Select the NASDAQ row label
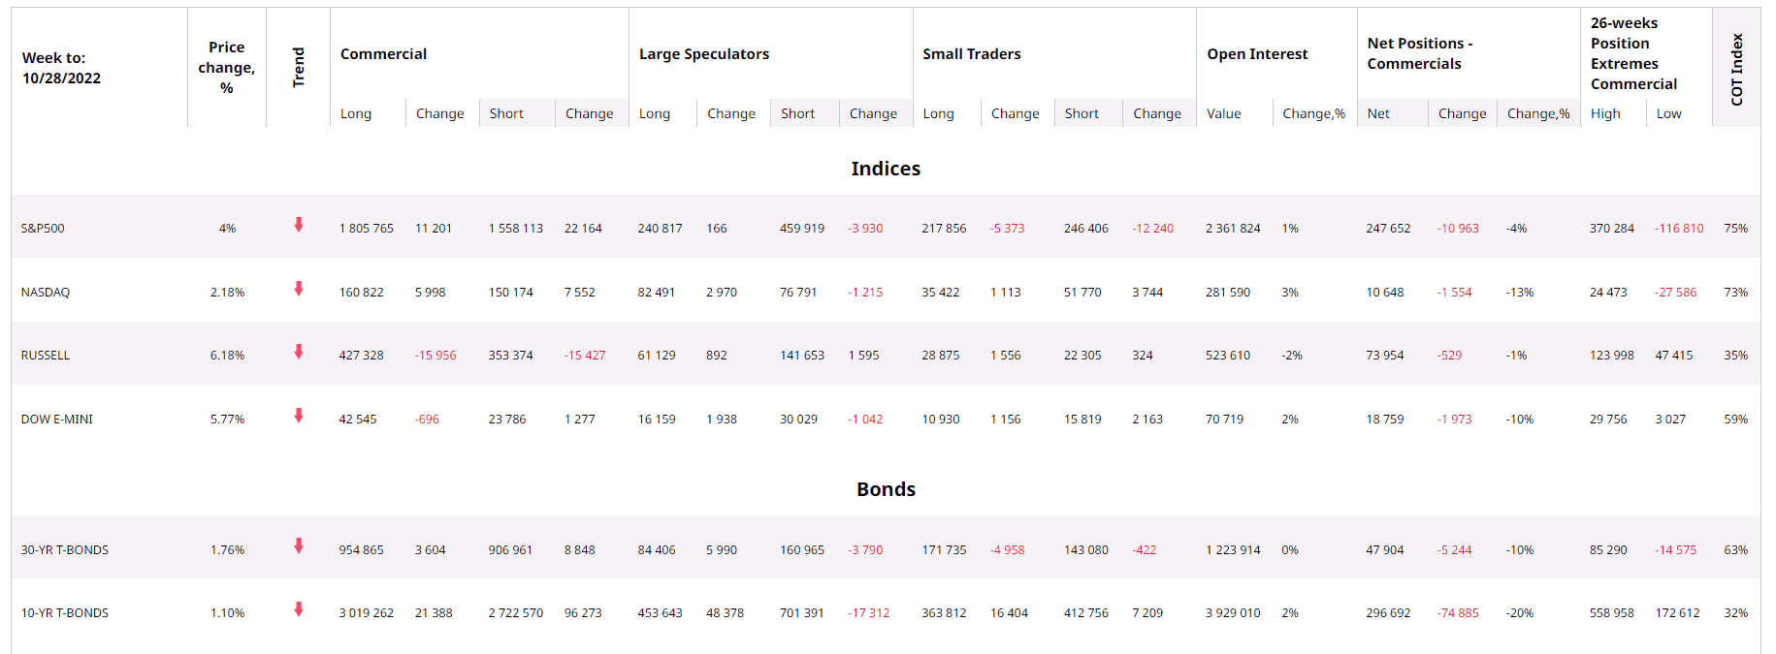 tap(46, 293)
